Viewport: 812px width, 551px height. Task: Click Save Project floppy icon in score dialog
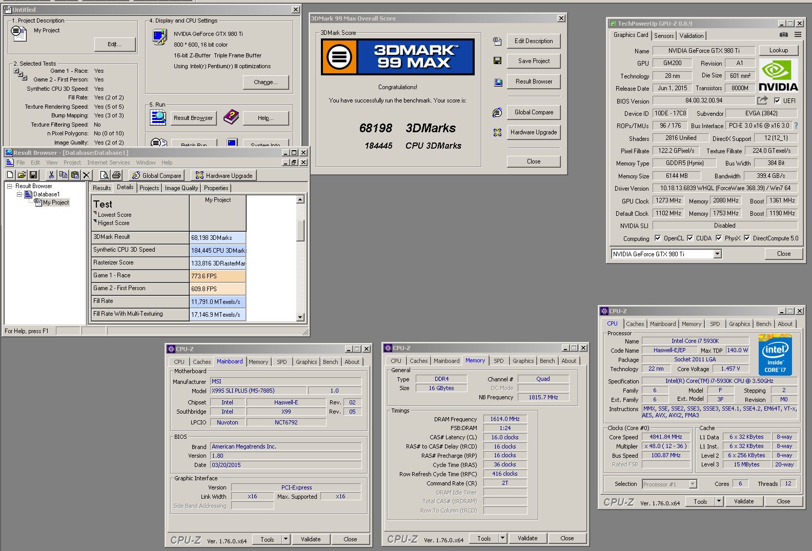click(497, 60)
